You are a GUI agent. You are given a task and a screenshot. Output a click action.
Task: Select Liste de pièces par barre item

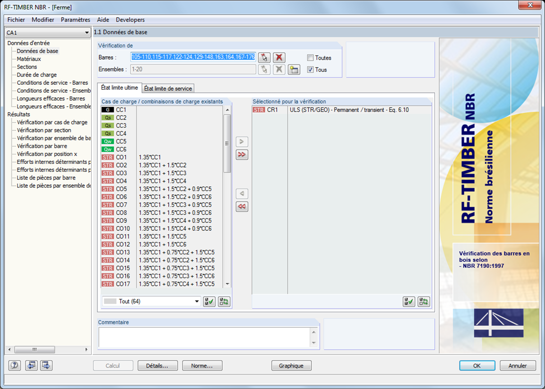[x=46, y=178]
